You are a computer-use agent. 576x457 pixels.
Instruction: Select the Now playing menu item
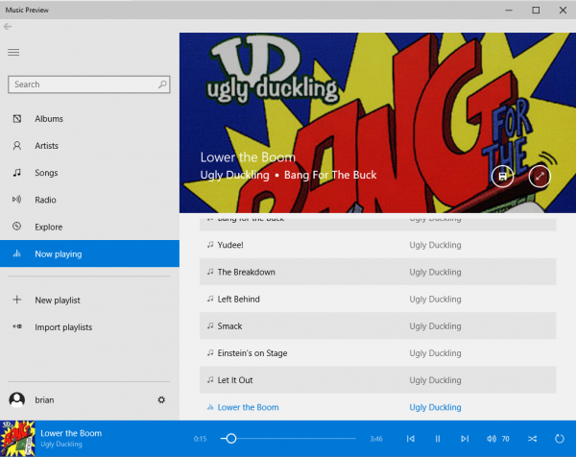click(x=89, y=253)
